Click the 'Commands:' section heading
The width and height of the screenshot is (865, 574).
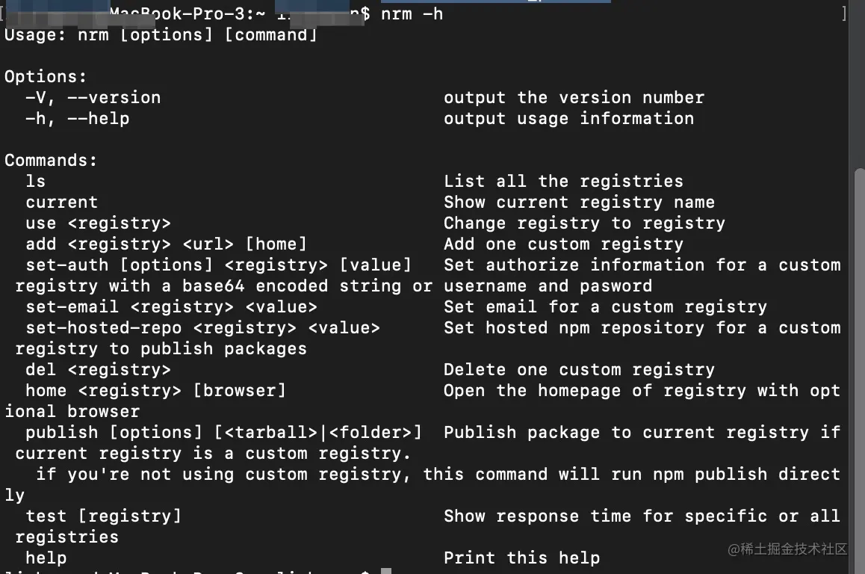click(51, 161)
